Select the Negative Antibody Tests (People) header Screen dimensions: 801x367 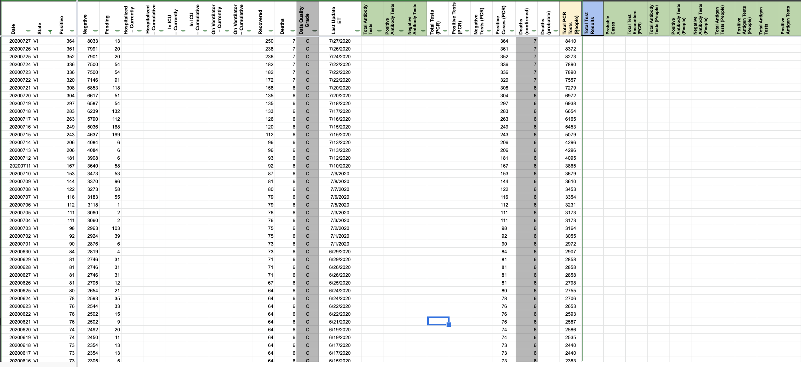click(x=702, y=19)
